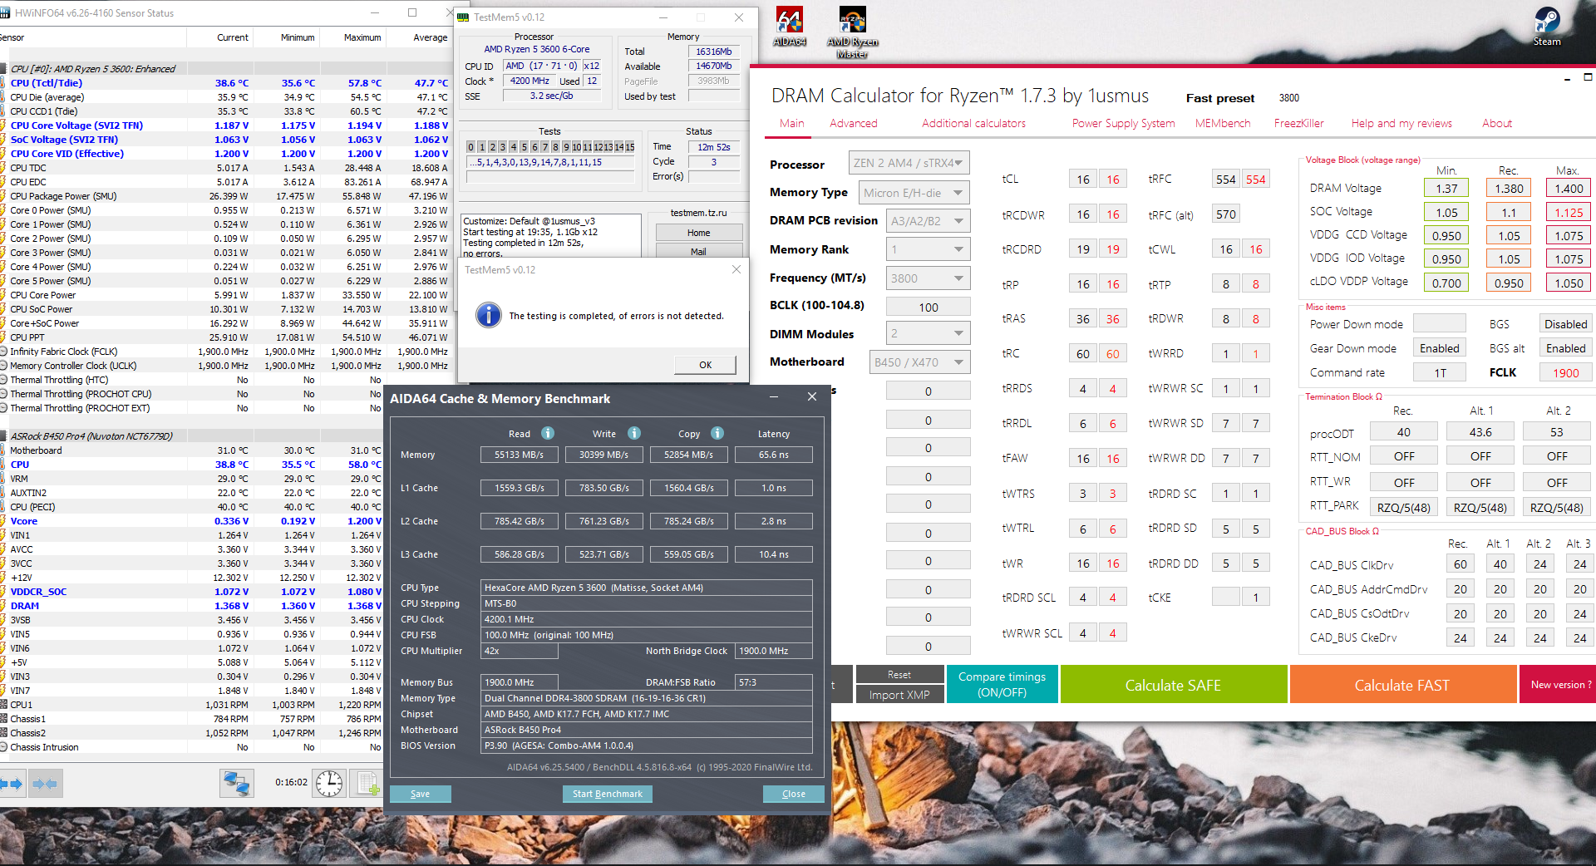Click the HWiNFO clock reset-timer icon

click(x=329, y=783)
